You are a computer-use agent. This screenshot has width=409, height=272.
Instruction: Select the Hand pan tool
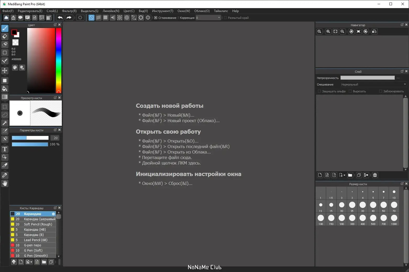[x=5, y=183]
